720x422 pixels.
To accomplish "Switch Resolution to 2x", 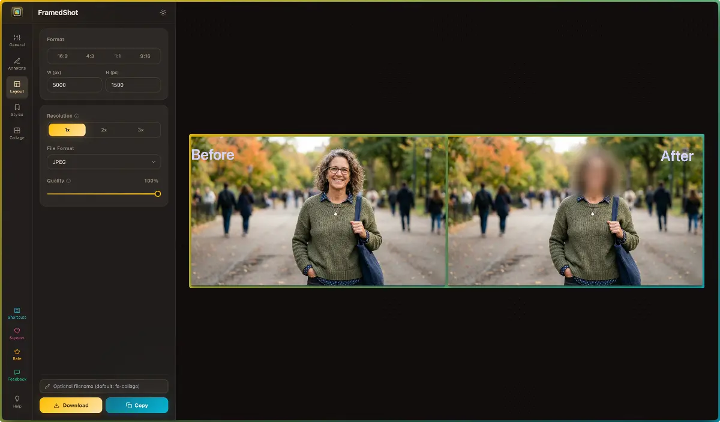I will tap(103, 130).
